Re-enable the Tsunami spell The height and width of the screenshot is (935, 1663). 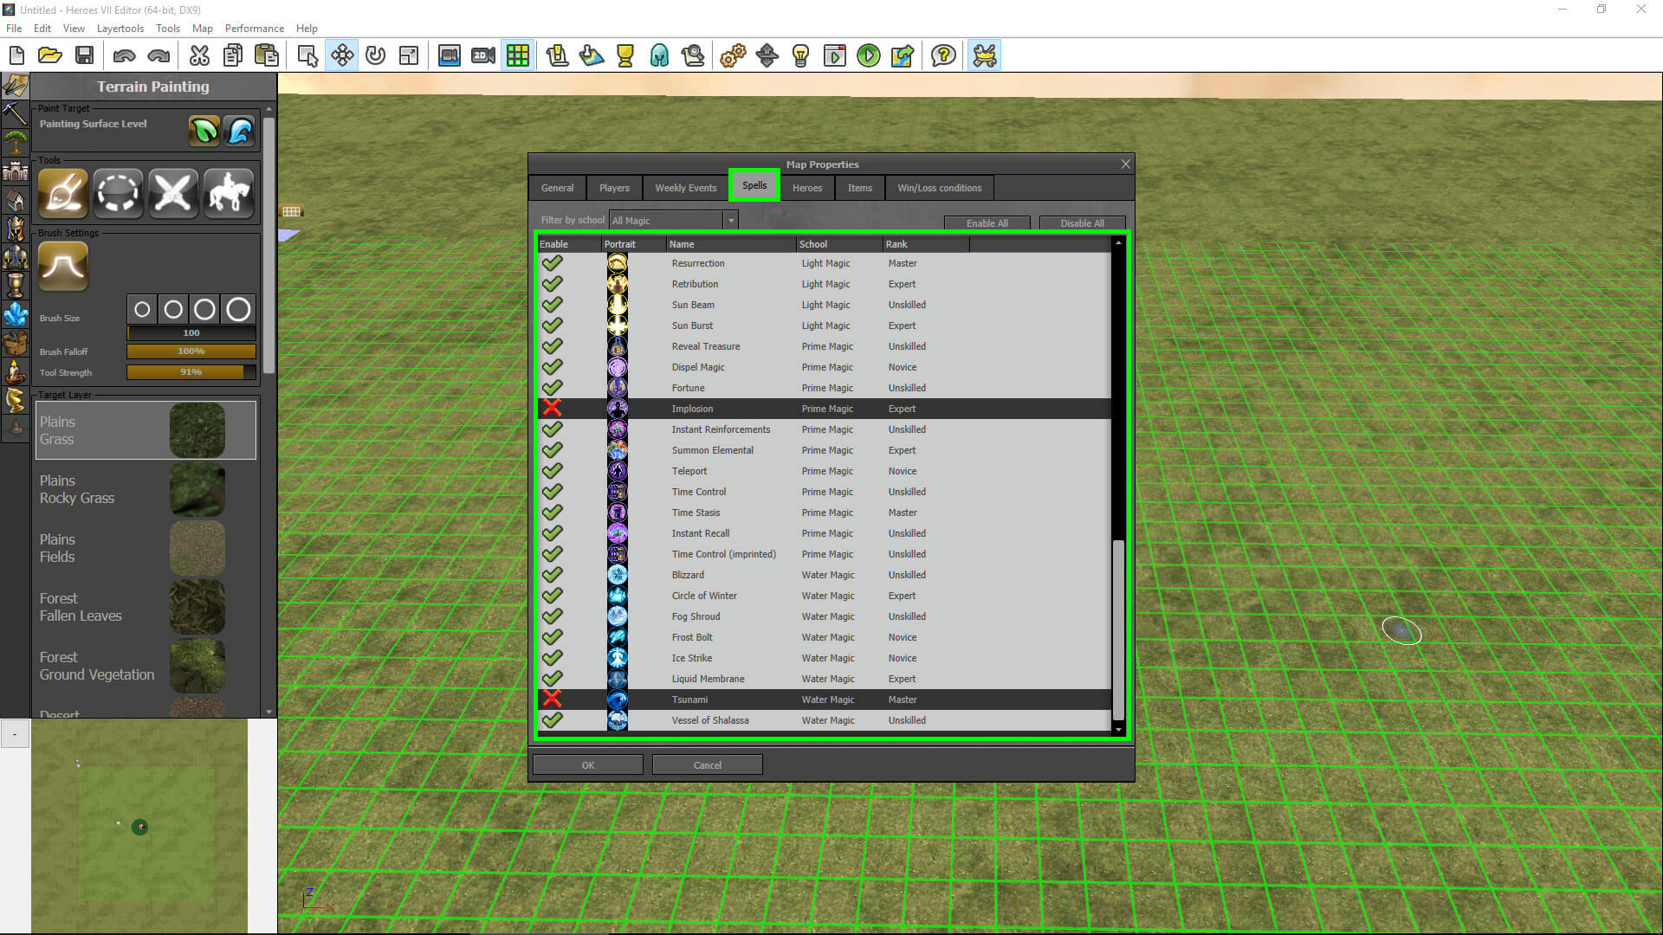(552, 700)
